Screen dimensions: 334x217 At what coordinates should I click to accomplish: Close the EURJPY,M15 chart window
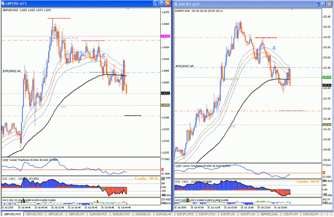329,4
